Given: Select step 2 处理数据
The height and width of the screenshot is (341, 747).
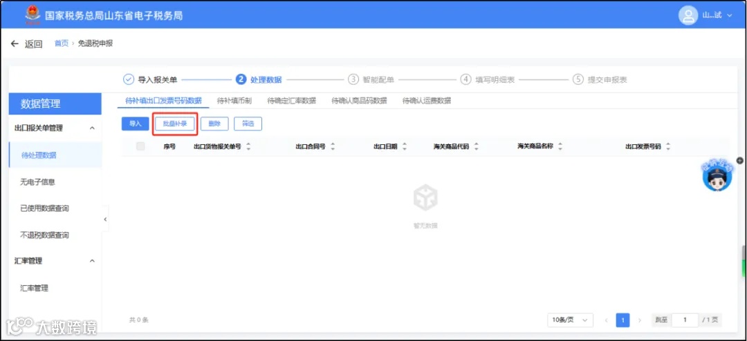Looking at the screenshot, I should pyautogui.click(x=259, y=79).
